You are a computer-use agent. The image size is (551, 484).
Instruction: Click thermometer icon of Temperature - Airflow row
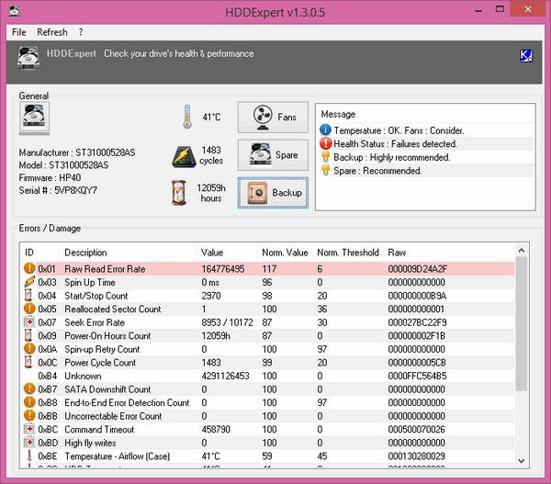[x=29, y=456]
